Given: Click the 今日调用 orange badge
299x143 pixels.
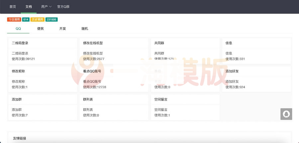Looking at the screenshot, I should [x=14, y=20].
